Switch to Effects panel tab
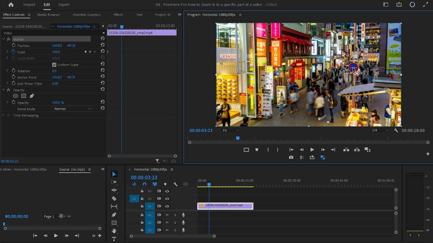The width and height of the screenshot is (433, 243). tap(118, 15)
